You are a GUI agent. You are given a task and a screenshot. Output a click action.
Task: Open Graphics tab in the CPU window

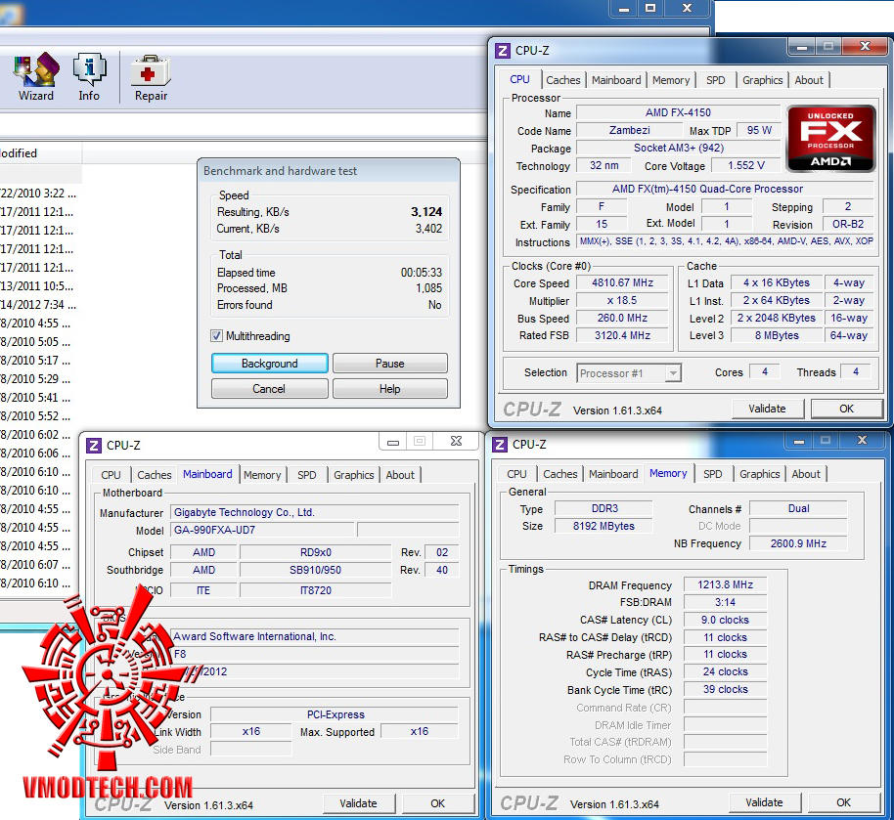coord(762,80)
